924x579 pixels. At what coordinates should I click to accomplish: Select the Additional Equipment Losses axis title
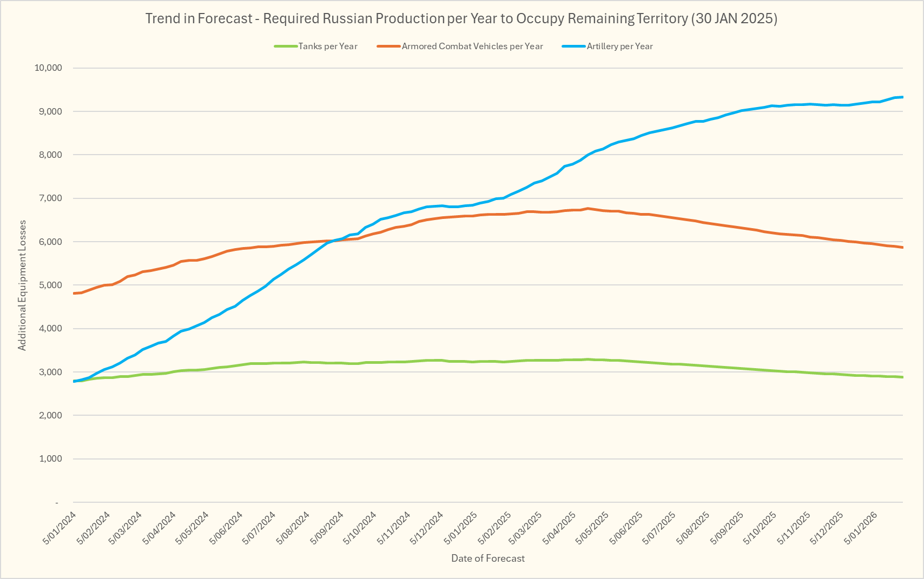point(22,285)
